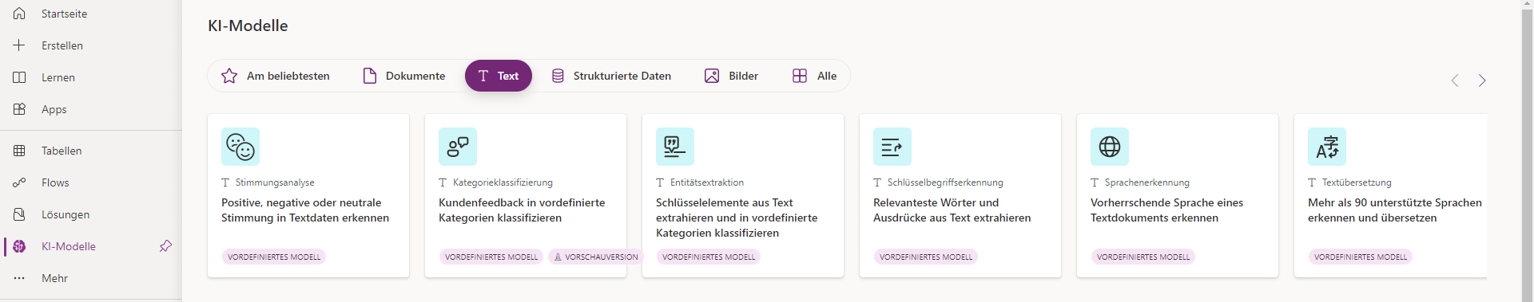Show next models with right chevron
This screenshot has height=302, width=1534.
[1482, 80]
